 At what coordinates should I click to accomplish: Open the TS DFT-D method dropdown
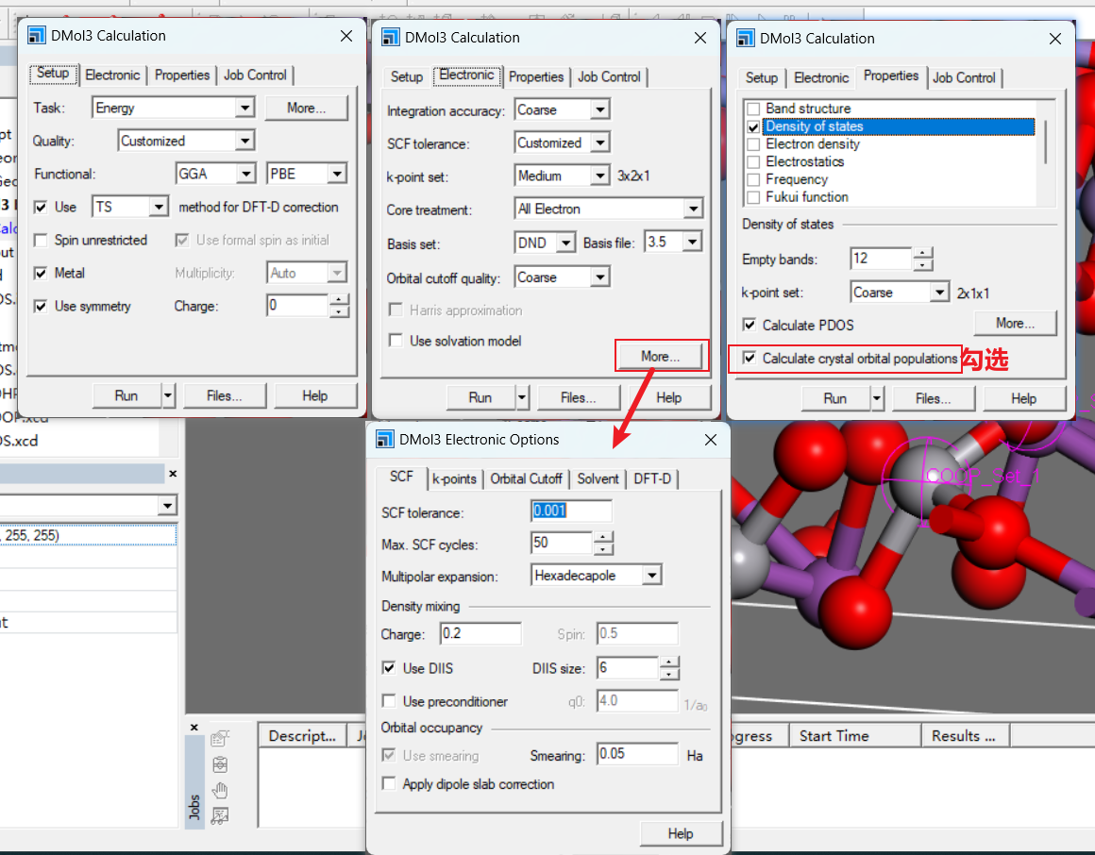click(160, 207)
